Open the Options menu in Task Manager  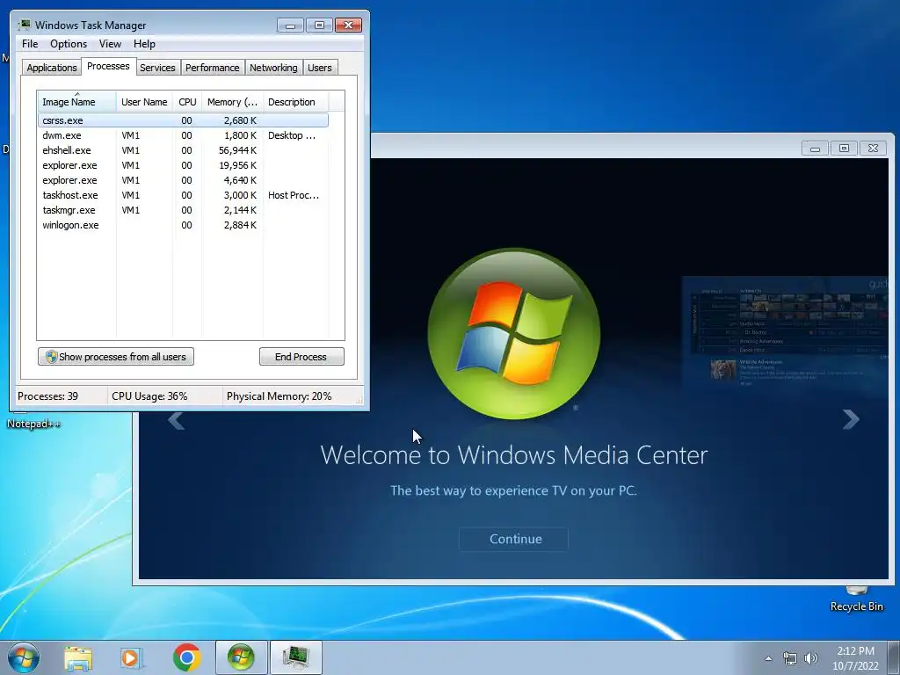click(x=69, y=44)
